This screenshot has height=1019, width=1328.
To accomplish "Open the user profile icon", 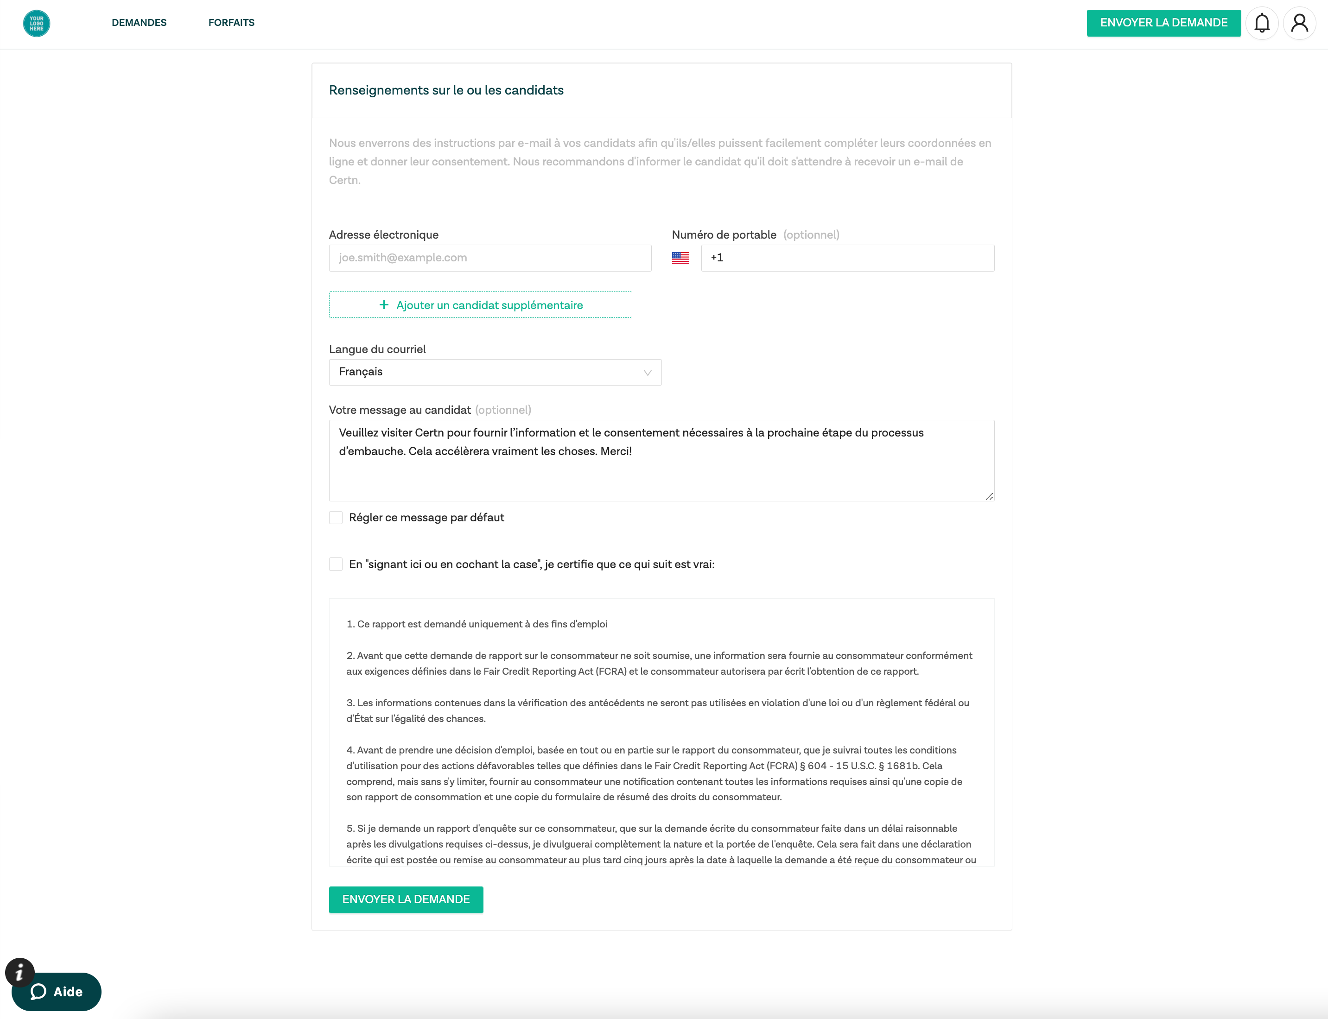I will click(x=1299, y=23).
